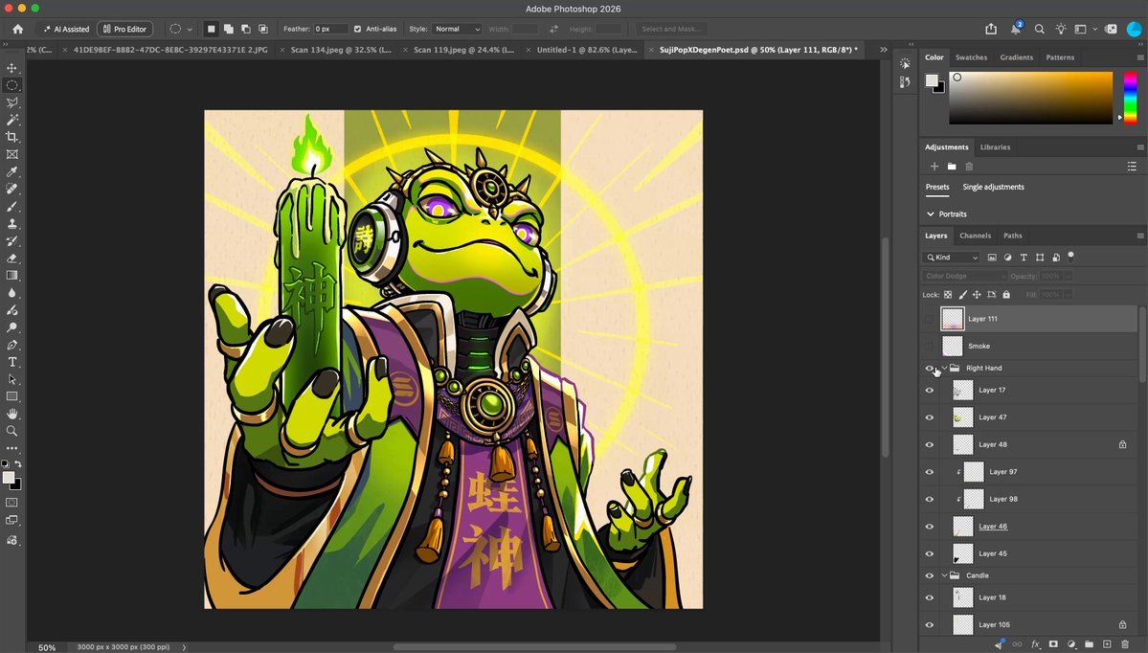
Task: Switch to the Swatches tab
Action: (972, 57)
